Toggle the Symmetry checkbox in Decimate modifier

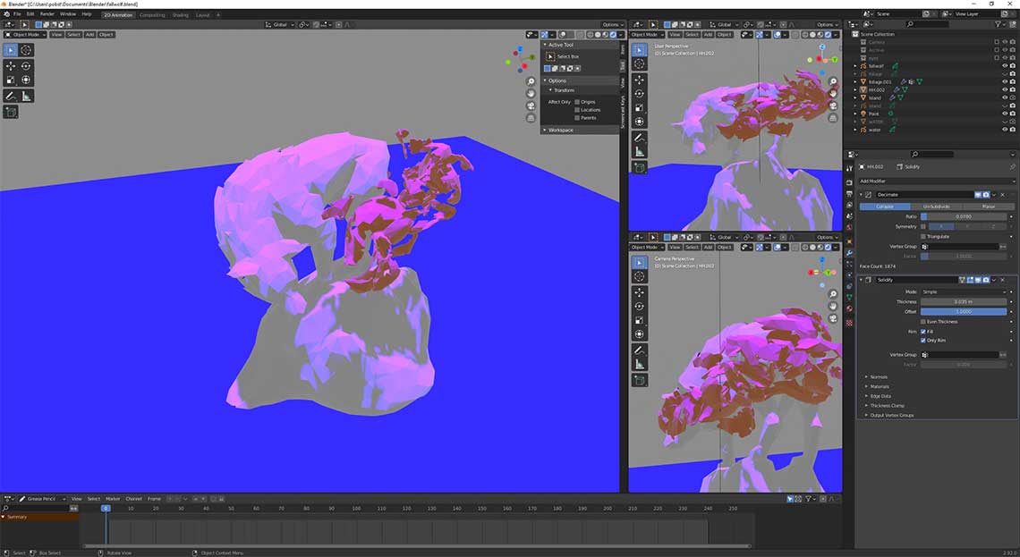tap(923, 226)
